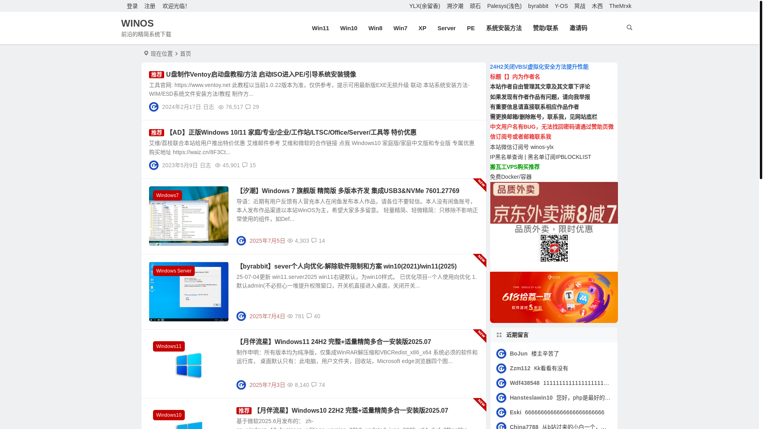Open 邀请码 menu item
This screenshot has width=763, height=429.
[578, 28]
